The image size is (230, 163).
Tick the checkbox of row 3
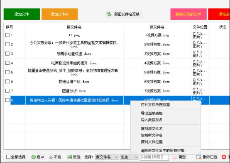point(7,54)
